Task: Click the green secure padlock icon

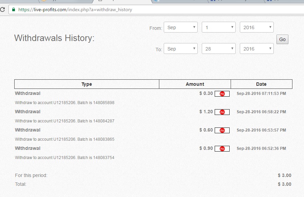Action: click(14, 9)
